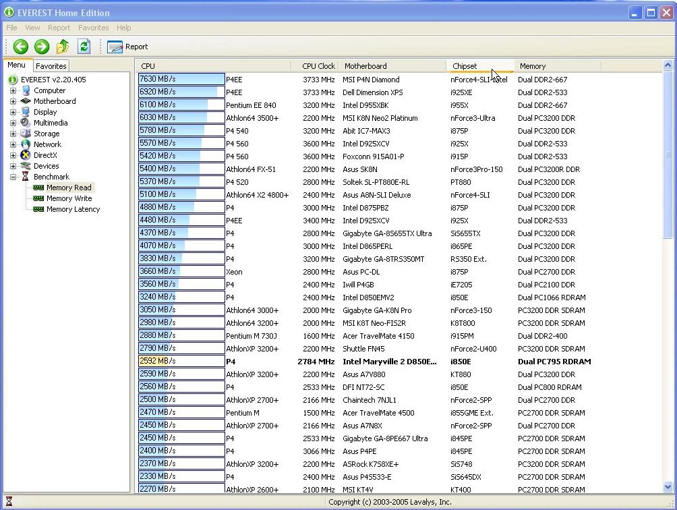Sort by the Motherboard column header
Image resolution: width=677 pixels, height=510 pixels.
tap(392, 66)
